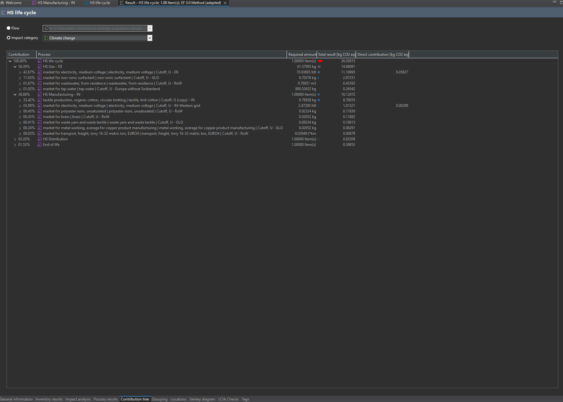Screen dimensions: 563x402
Task: Switch to the Sankey diagram tab
Action: point(202,399)
